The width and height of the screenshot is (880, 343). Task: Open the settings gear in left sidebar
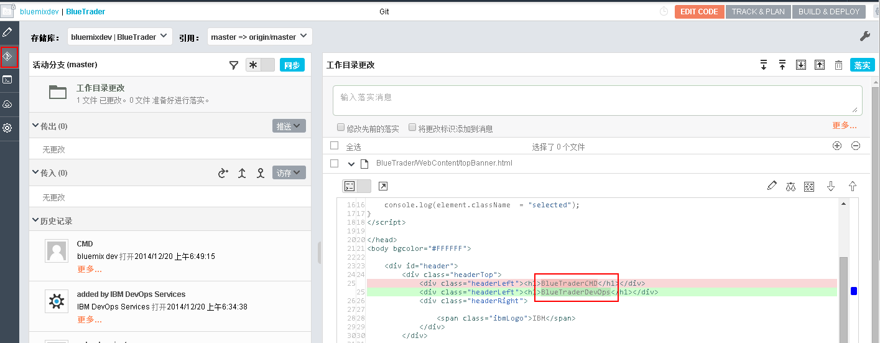pyautogui.click(x=7, y=128)
